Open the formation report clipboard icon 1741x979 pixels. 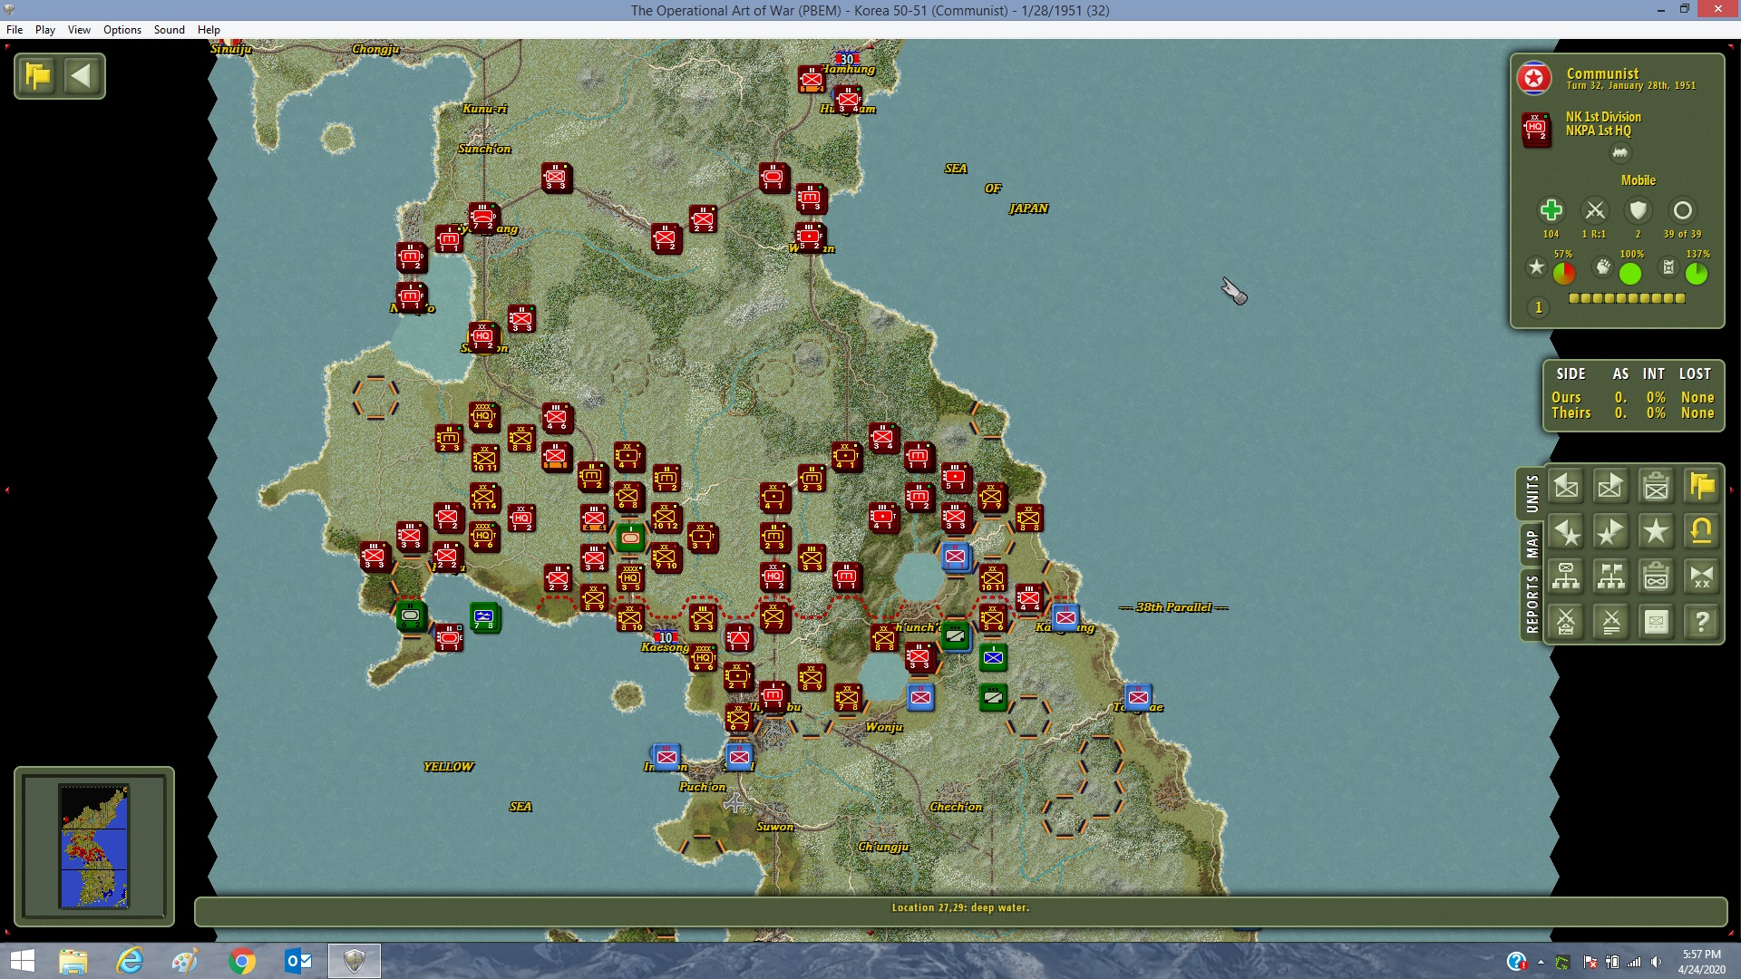(1656, 577)
